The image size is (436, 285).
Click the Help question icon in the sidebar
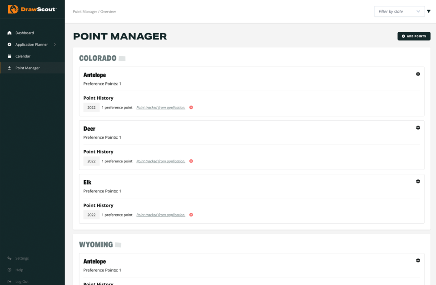point(9,270)
